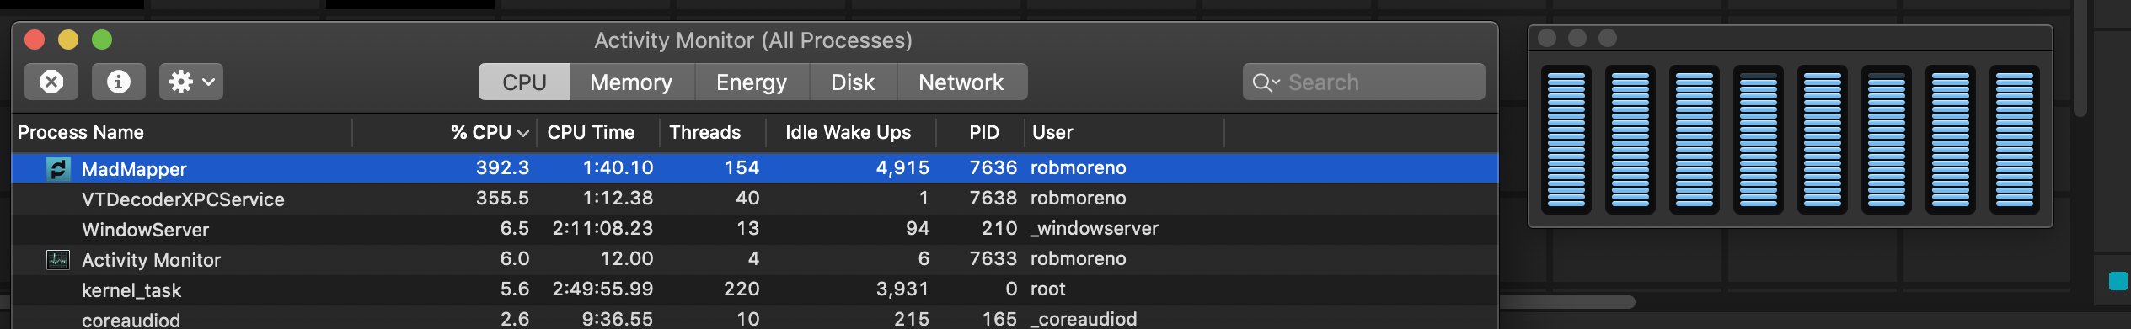Sort by Threads column header

(x=705, y=132)
